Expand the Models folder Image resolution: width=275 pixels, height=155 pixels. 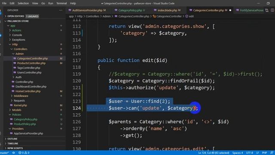coord(16,110)
